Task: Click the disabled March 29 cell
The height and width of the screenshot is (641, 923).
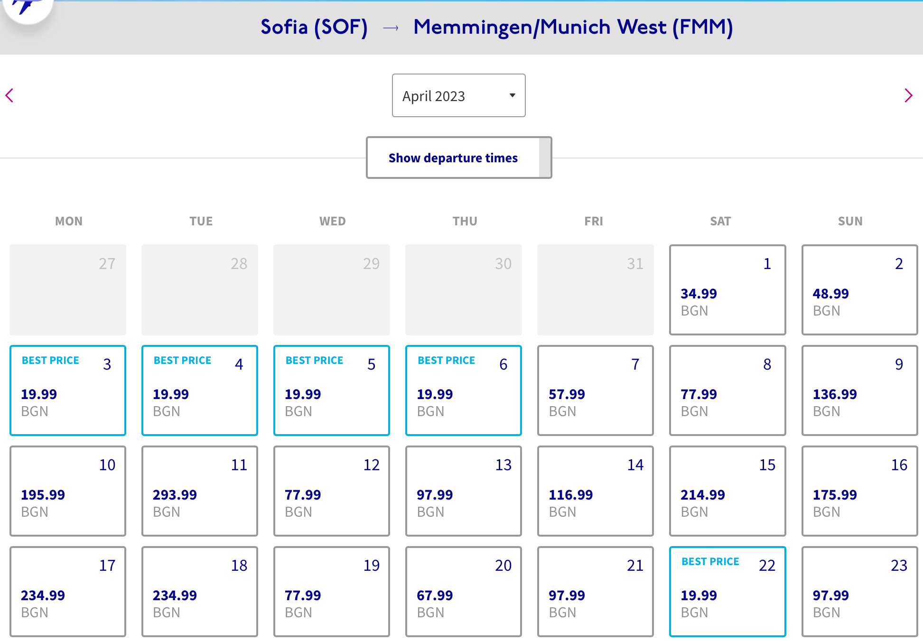Action: [331, 289]
